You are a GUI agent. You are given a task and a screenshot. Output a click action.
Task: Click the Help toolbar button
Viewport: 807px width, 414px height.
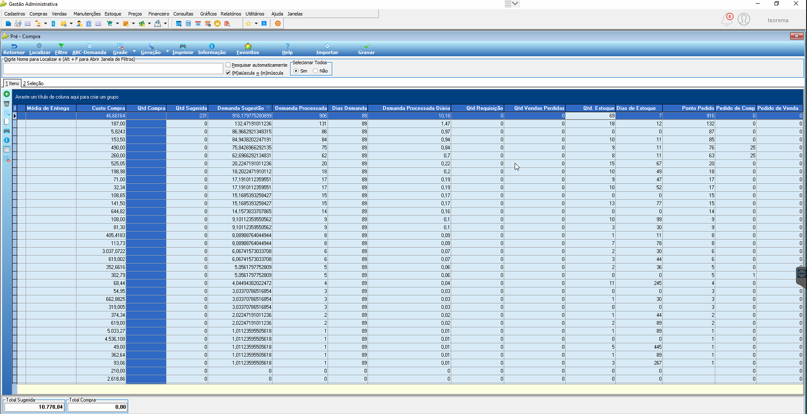click(287, 49)
